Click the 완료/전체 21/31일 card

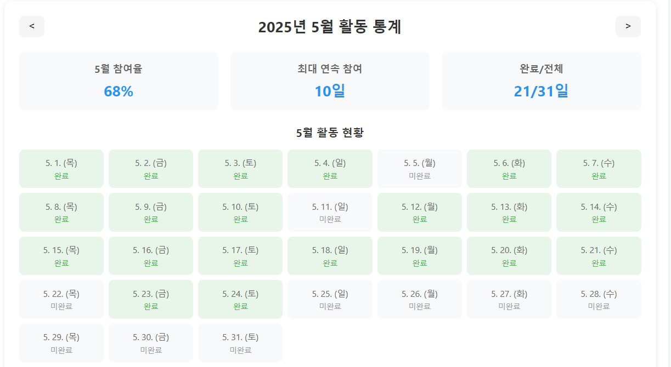(x=541, y=81)
